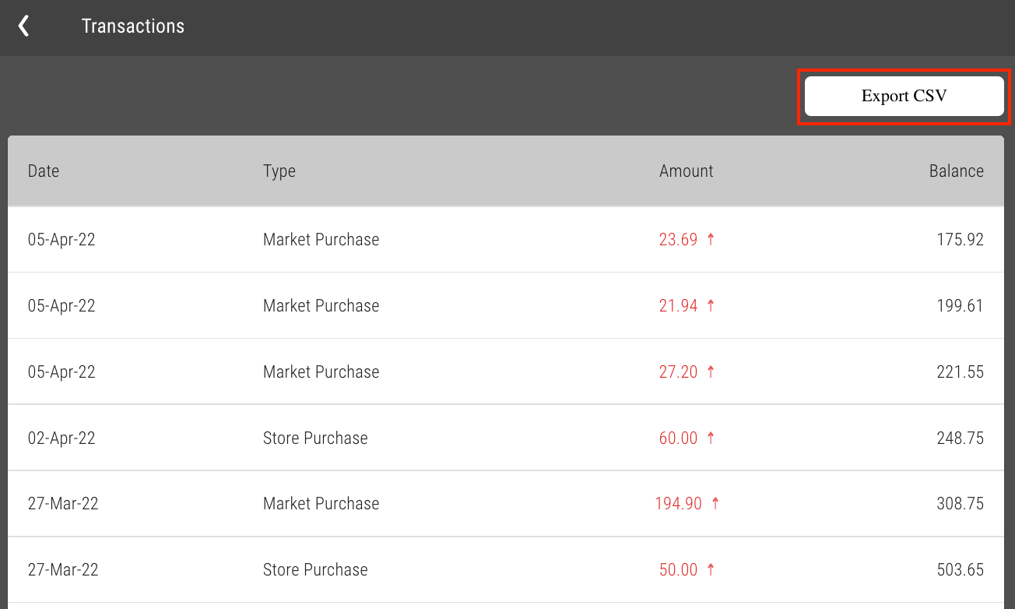Click the Amount column header

coord(686,171)
